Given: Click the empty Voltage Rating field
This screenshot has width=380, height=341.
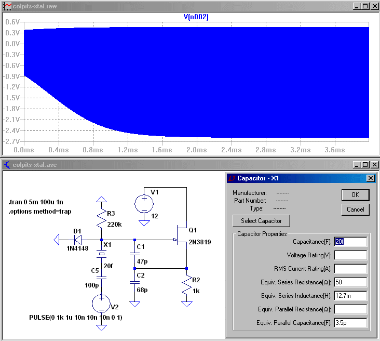Looking at the screenshot, I should pos(350,255).
